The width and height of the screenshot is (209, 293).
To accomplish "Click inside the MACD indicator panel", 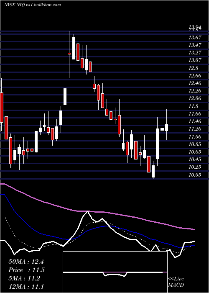I will pos(115,272).
